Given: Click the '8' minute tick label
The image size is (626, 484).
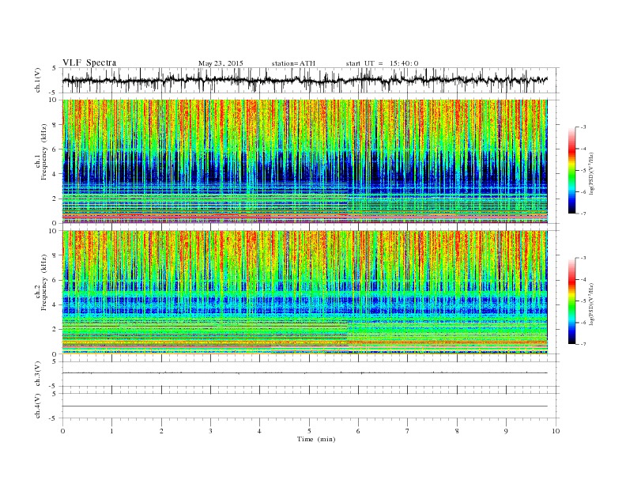Looking at the screenshot, I should [457, 431].
